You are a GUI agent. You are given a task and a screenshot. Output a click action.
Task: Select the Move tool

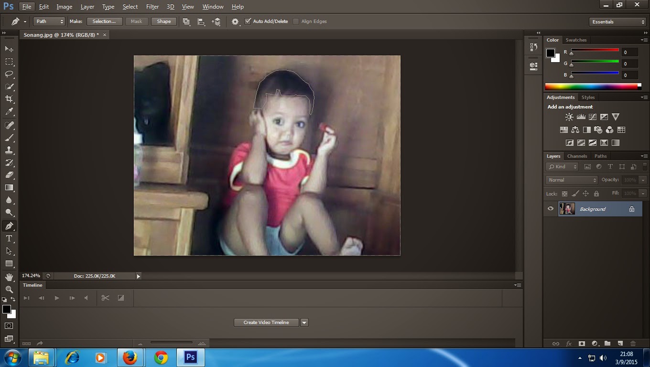coord(9,49)
